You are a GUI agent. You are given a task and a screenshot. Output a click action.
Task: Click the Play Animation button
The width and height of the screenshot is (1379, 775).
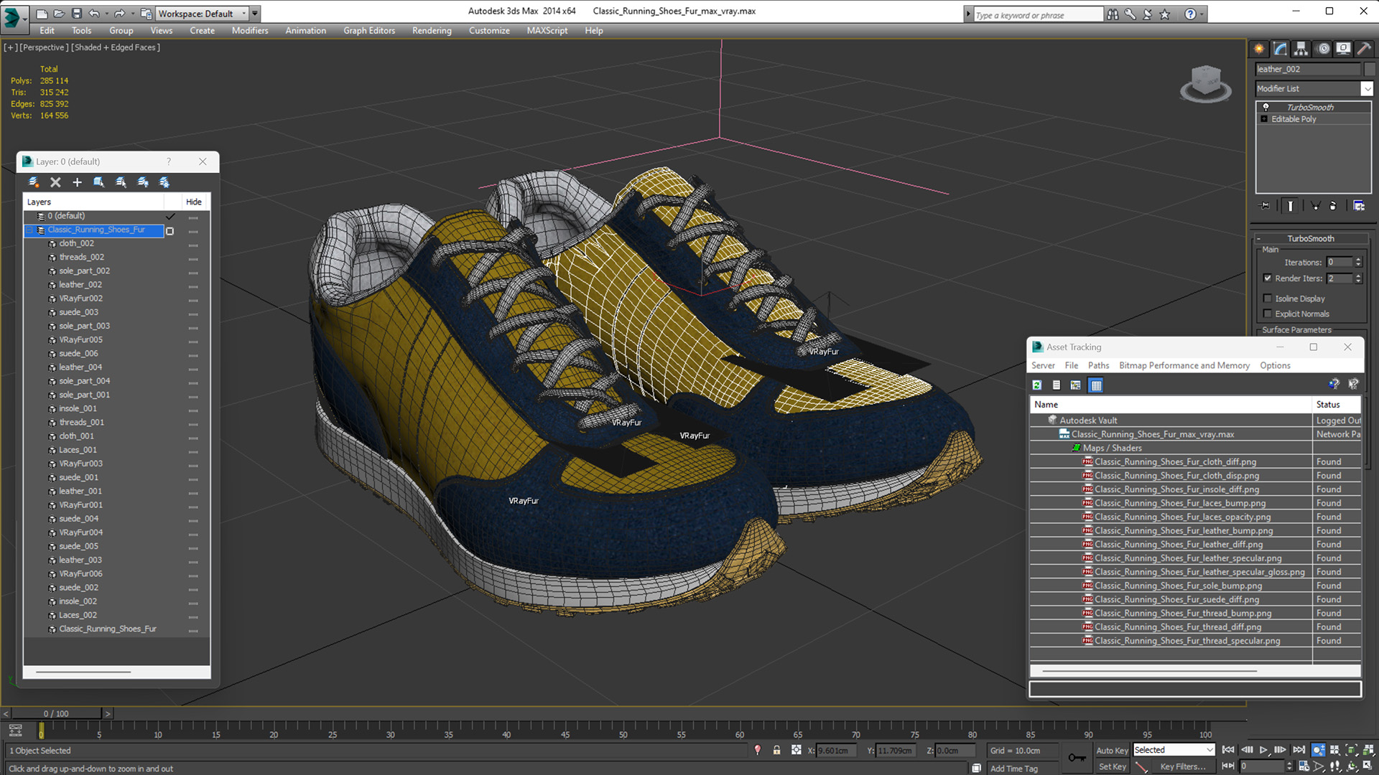point(1263,750)
